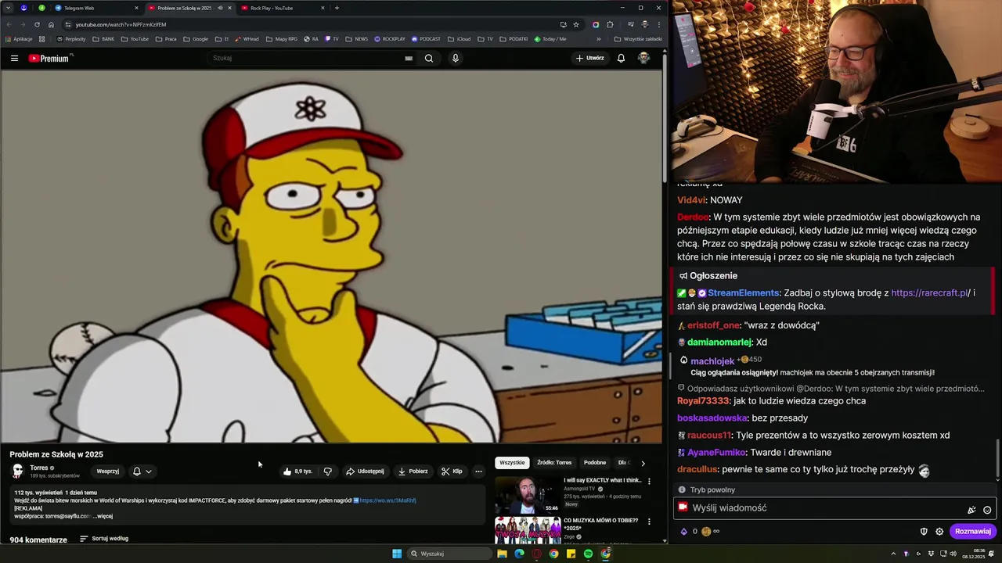
Task: Open Torres channel avatar
Action: (17, 471)
